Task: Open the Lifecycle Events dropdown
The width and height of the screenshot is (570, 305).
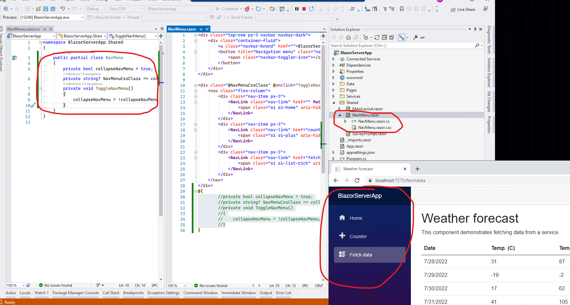Action: click(107, 17)
